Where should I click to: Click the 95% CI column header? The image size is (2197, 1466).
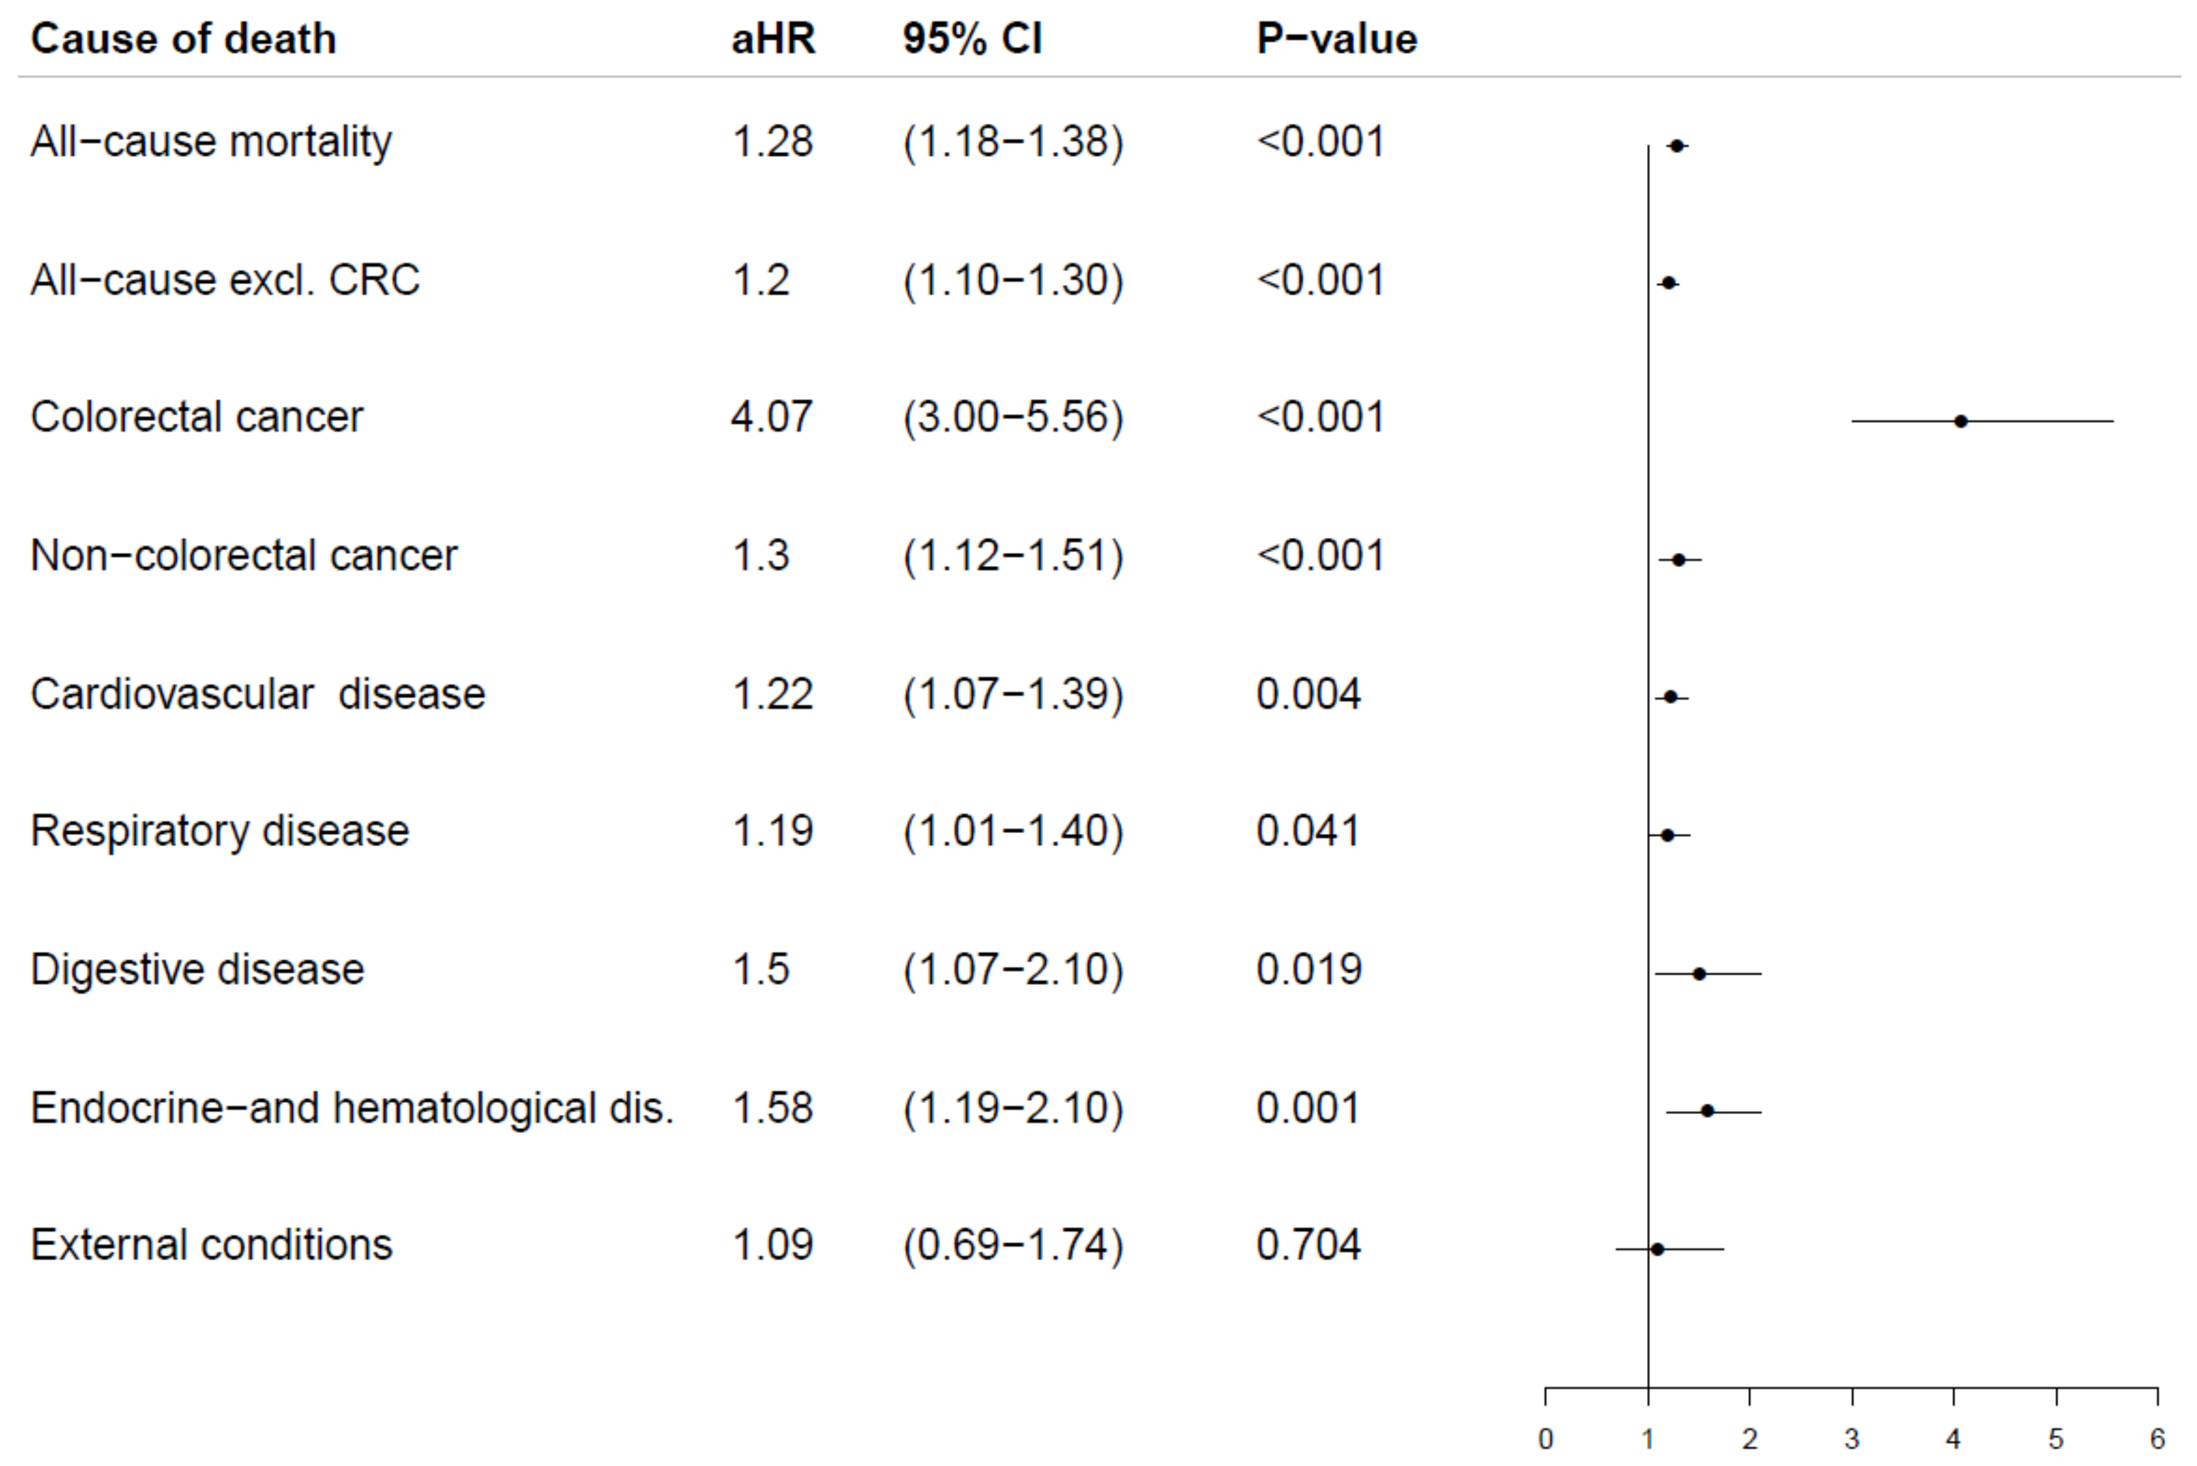click(971, 39)
